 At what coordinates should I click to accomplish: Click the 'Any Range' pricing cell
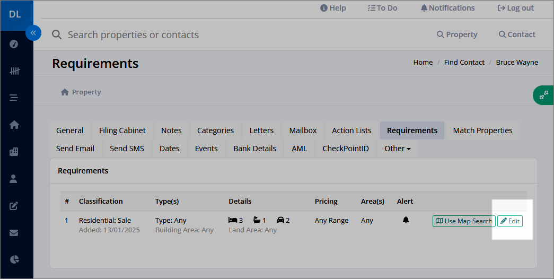coord(331,220)
